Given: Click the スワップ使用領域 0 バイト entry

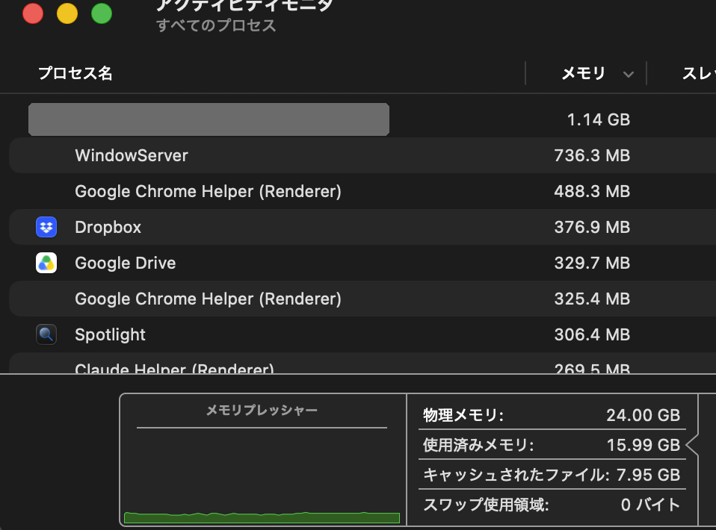Looking at the screenshot, I should 552,505.
